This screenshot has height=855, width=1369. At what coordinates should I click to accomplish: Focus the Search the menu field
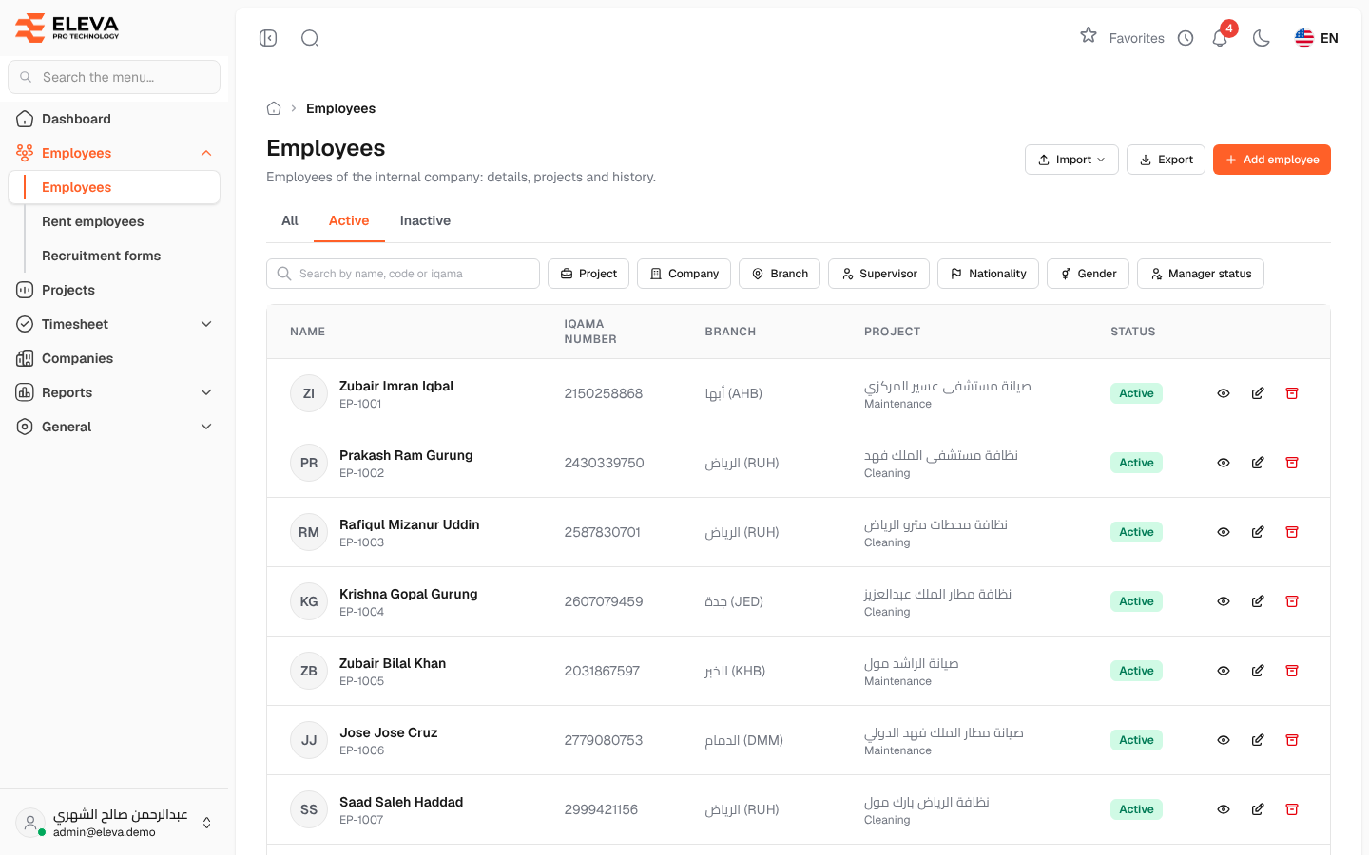[x=114, y=77]
